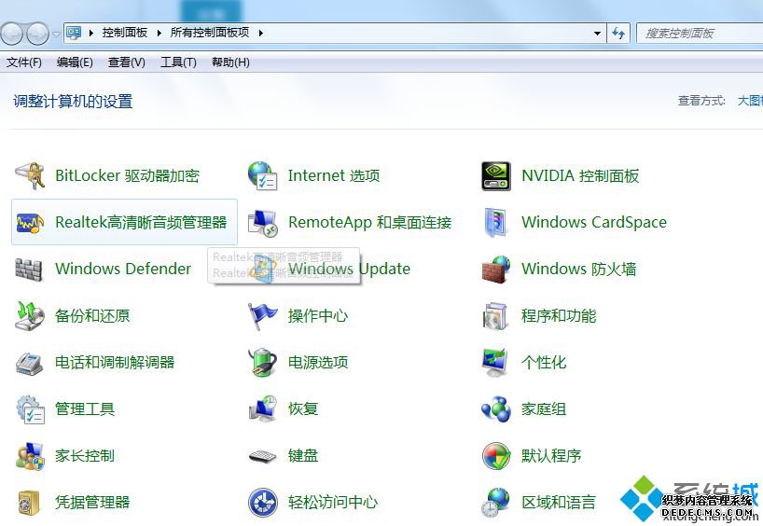
Task: Click the Back navigation button
Action: 12,34
